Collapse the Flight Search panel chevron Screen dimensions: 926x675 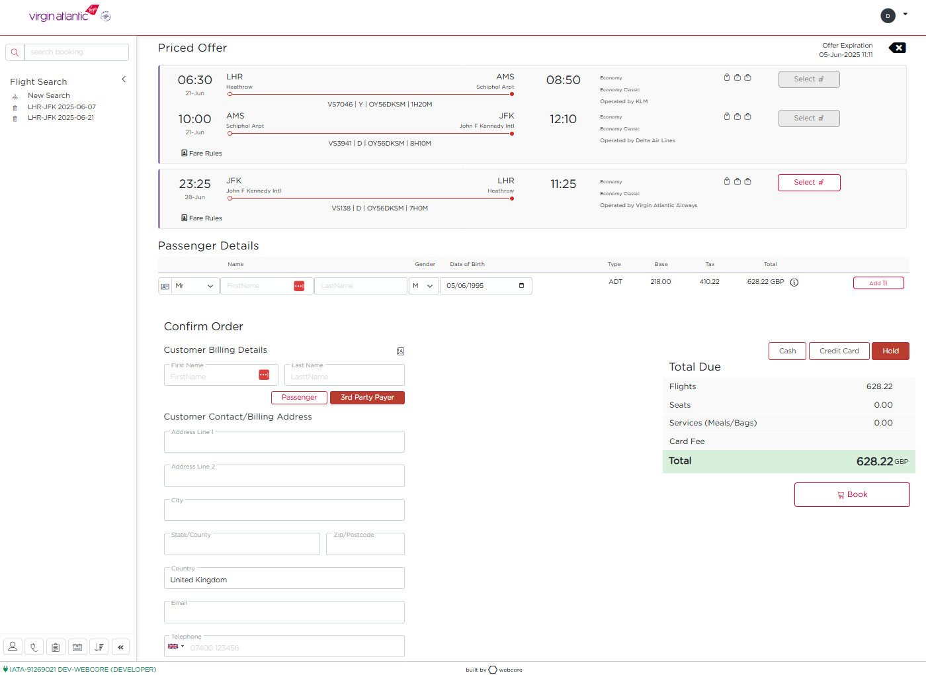coord(124,79)
